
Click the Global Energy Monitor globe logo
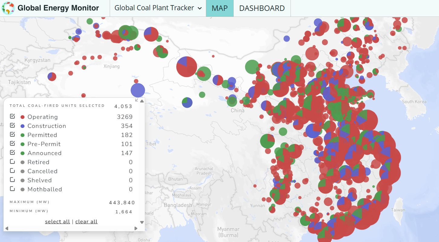point(8,8)
